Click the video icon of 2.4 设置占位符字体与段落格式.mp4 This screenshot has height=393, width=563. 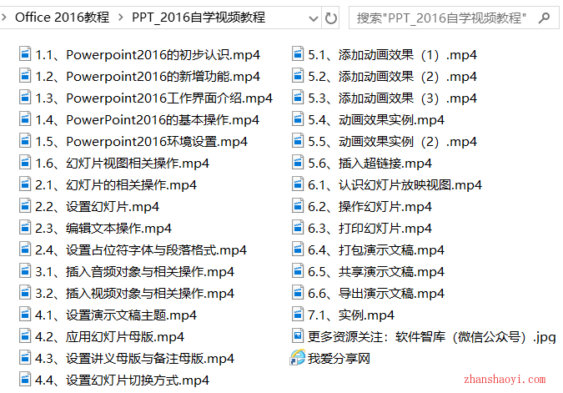point(25,249)
